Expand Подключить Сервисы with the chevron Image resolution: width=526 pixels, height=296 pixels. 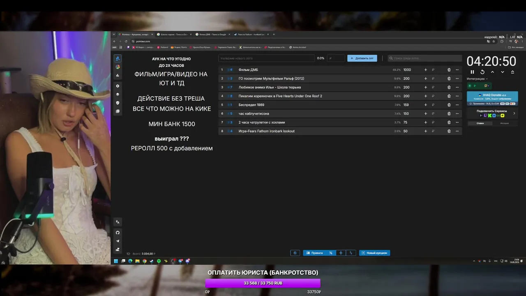(514, 113)
